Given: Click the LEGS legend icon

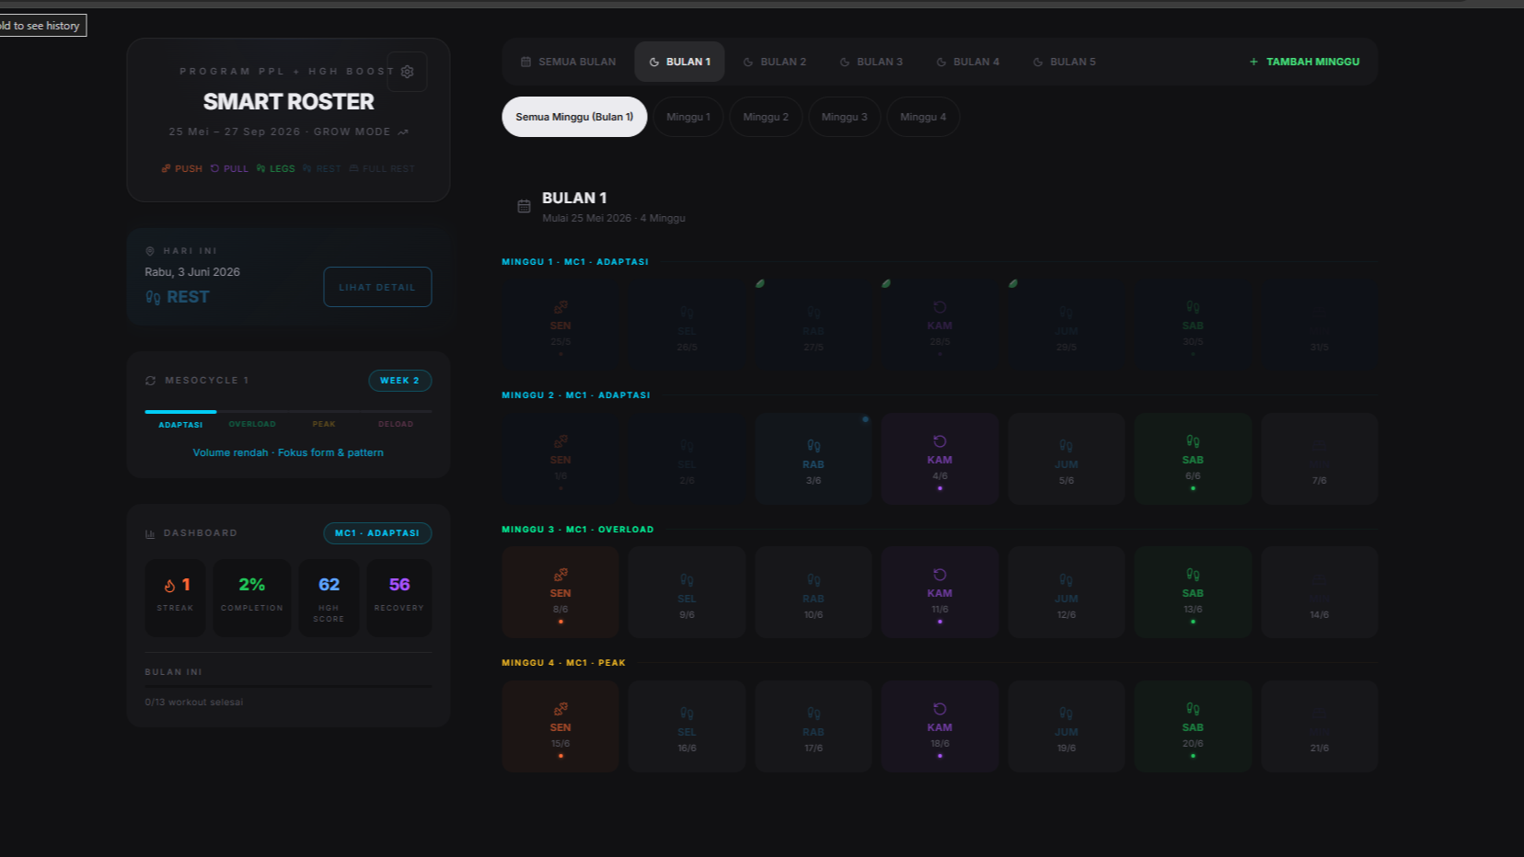Looking at the screenshot, I should pos(261,169).
